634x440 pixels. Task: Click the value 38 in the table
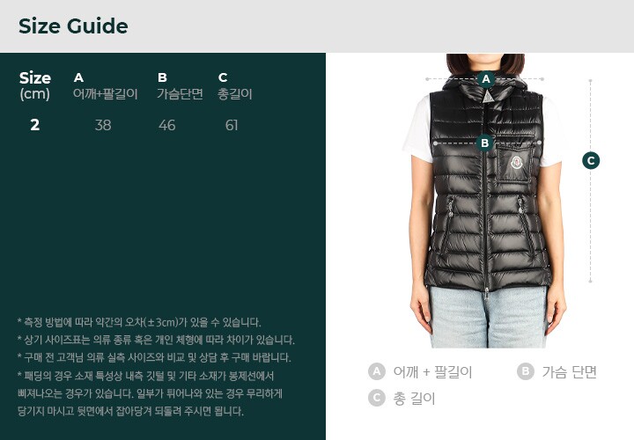coord(103,125)
